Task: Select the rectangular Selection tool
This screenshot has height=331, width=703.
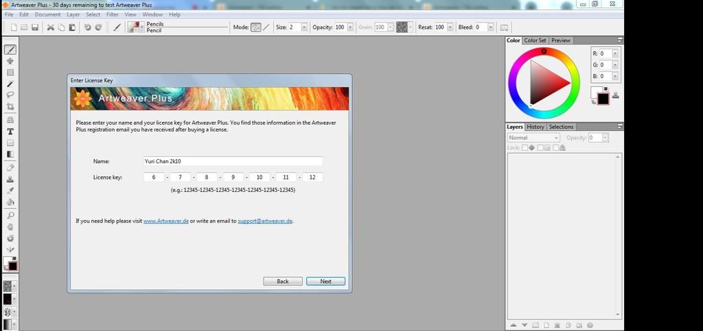Action: coord(10,73)
